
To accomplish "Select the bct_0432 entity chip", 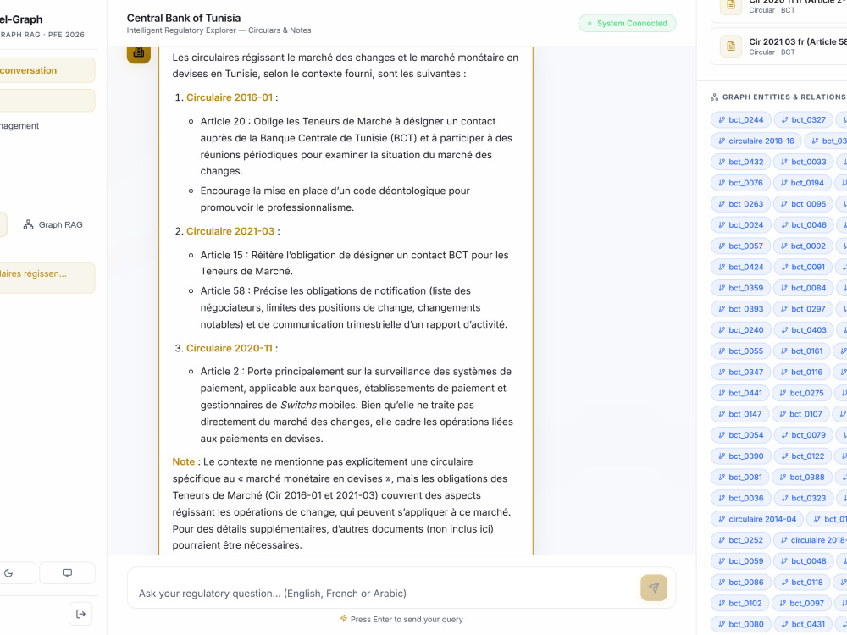I will [x=740, y=162].
